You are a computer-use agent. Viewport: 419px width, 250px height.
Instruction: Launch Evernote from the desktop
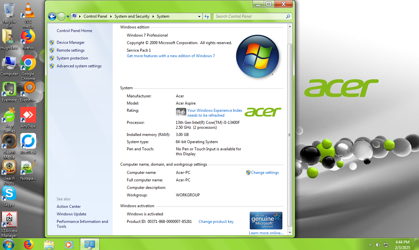coord(9,89)
